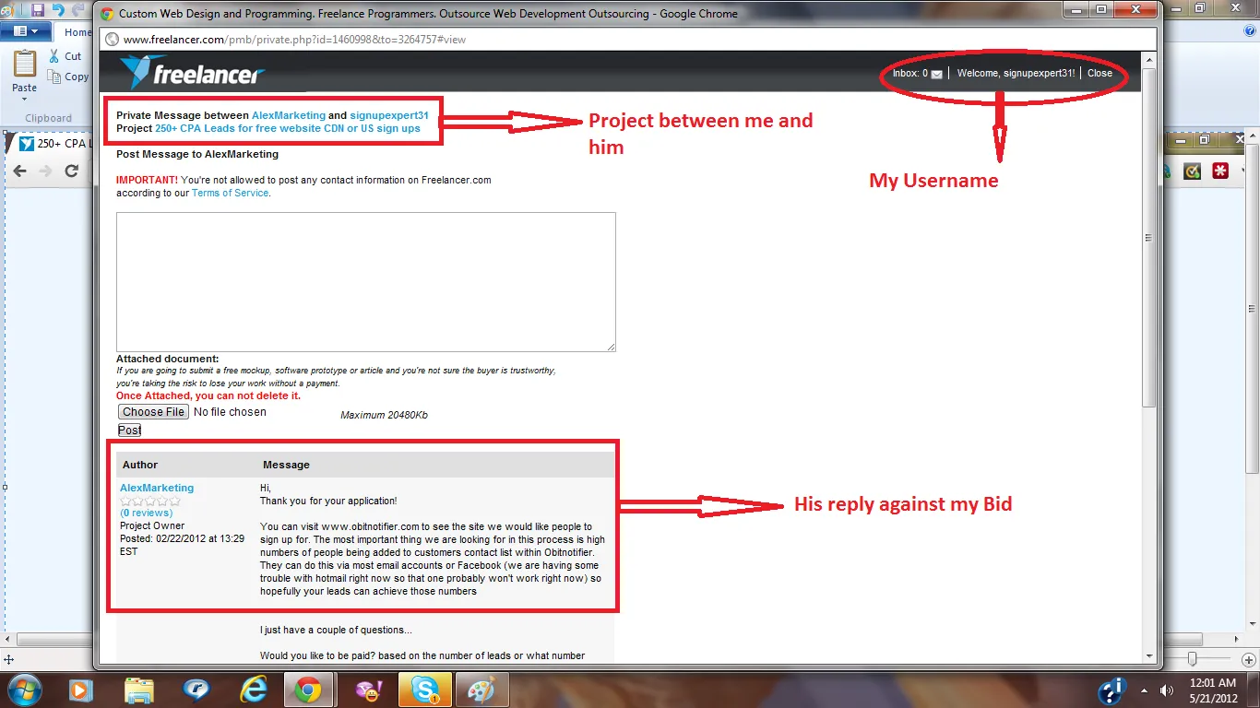Image resolution: width=1260 pixels, height=708 pixels.
Task: Click the Undo arrow in Paint toolbar
Action: click(x=58, y=10)
